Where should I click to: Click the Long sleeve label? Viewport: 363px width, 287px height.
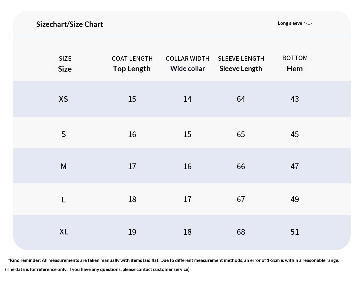tap(290, 23)
